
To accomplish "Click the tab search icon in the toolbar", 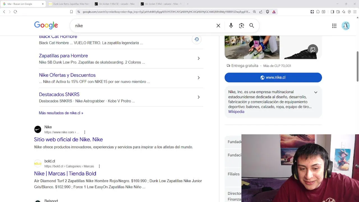I will click(x=324, y=12).
